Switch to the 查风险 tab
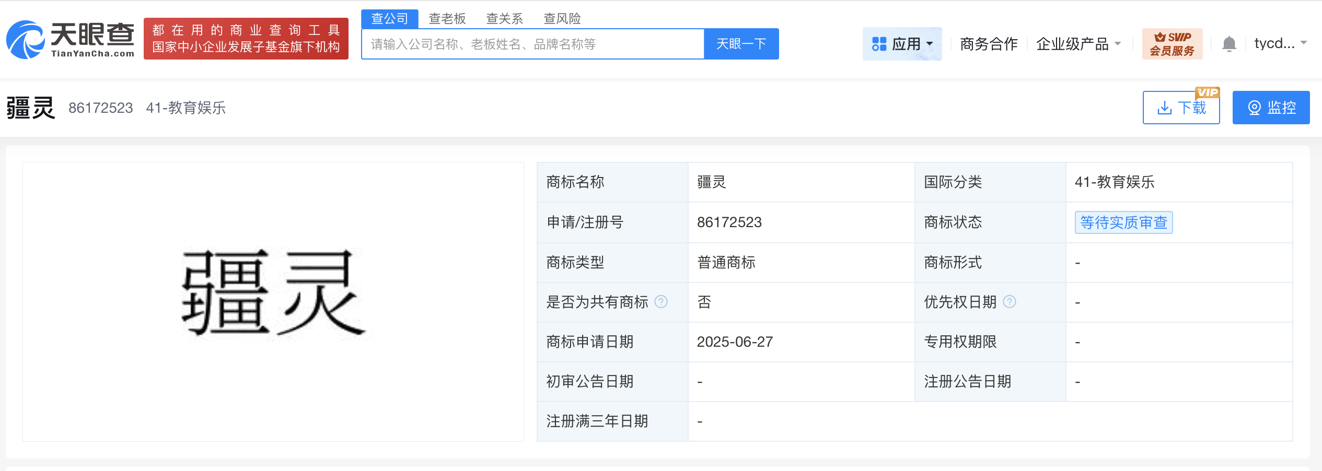 [x=562, y=18]
